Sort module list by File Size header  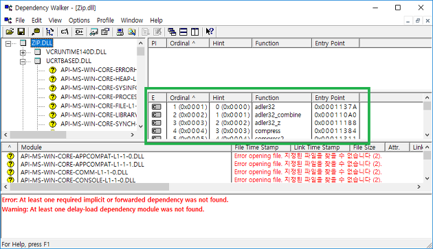click(x=367, y=147)
